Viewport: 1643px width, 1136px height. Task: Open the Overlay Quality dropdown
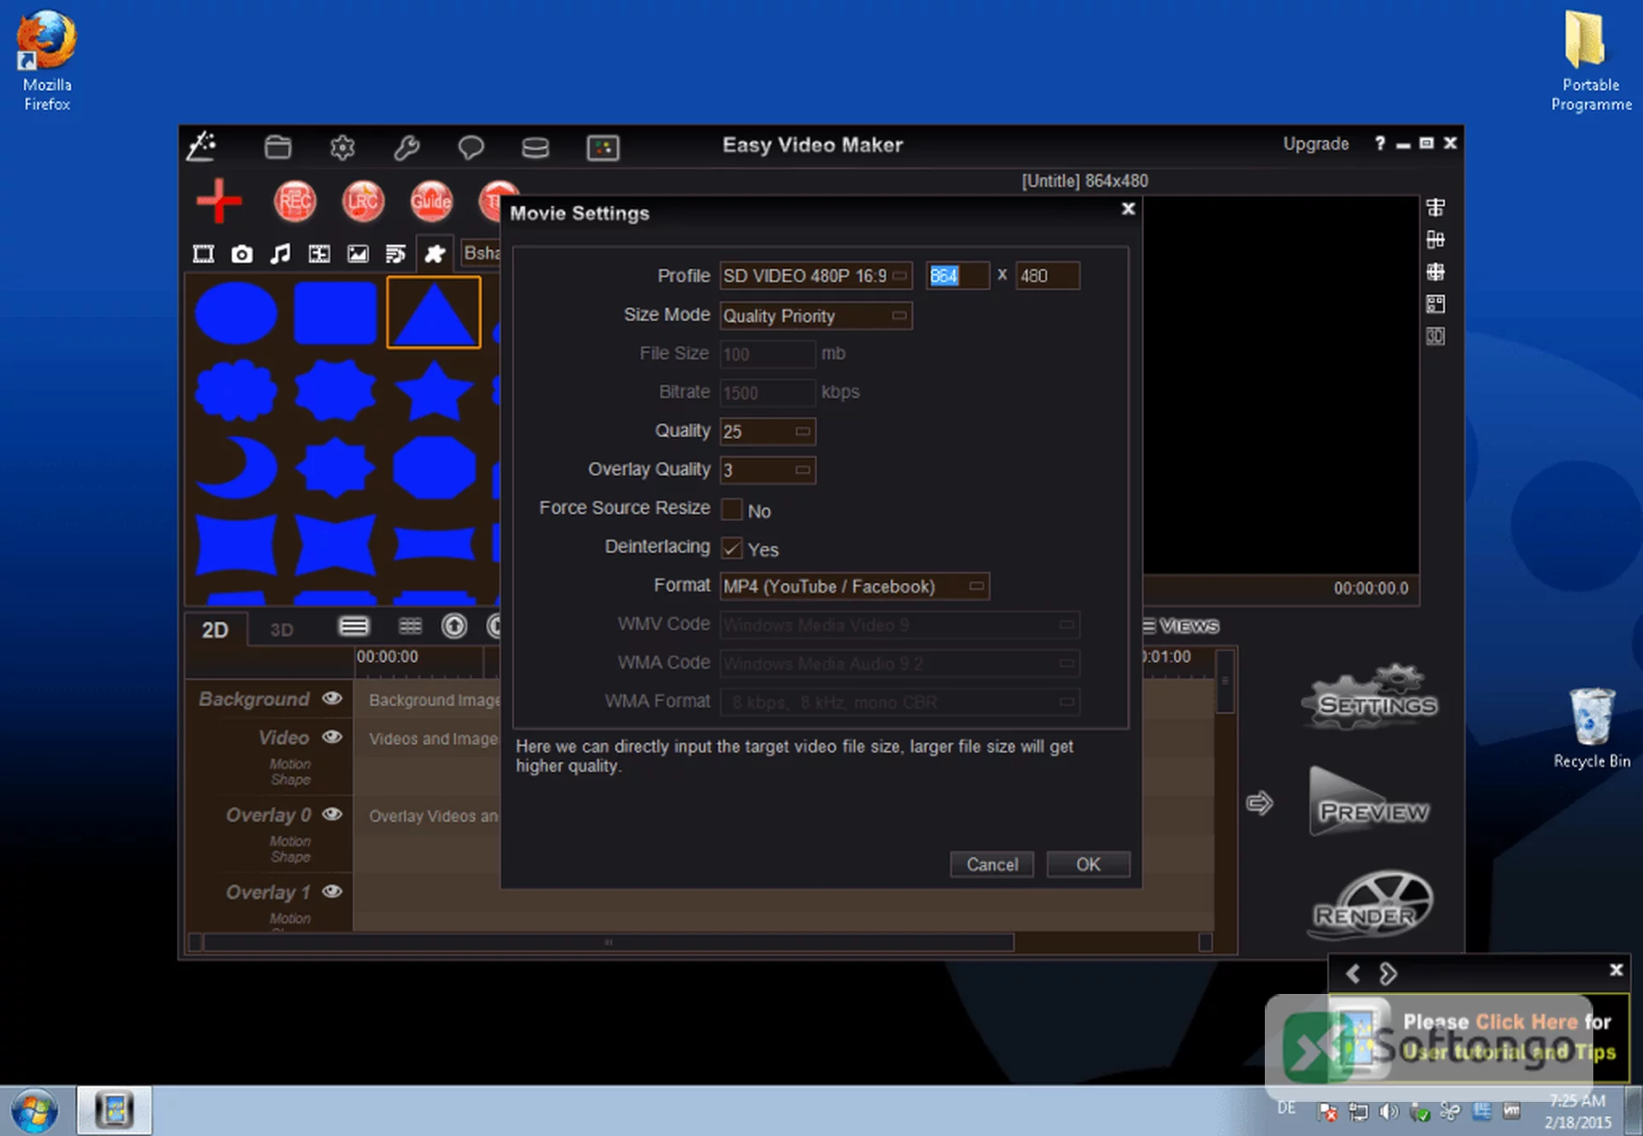pos(768,470)
